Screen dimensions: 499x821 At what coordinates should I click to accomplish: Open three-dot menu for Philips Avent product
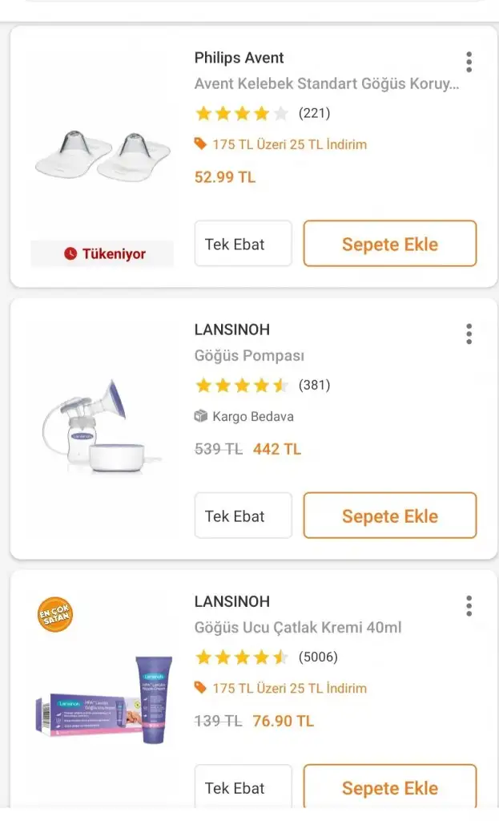point(469,62)
